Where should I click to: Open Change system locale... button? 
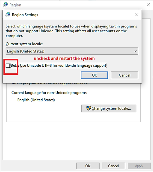click(109, 108)
